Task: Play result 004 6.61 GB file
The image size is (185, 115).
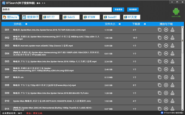Action: [x=166, y=53]
